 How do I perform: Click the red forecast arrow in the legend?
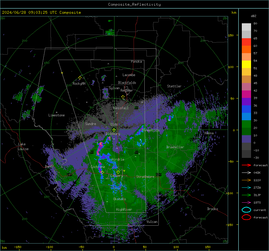246,165
